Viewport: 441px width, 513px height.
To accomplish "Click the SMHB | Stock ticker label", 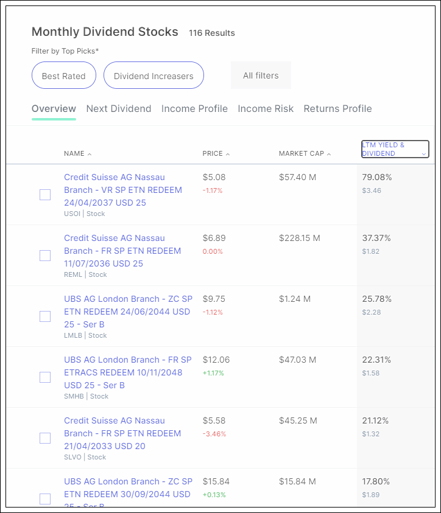I will (86, 396).
